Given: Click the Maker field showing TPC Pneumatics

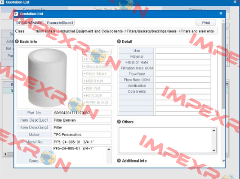Looking at the screenshot, I should [82, 135].
